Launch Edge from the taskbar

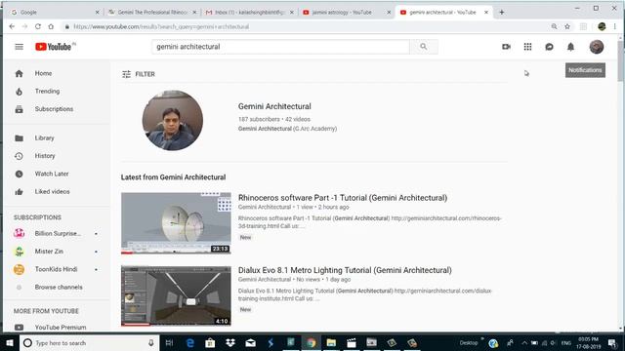[190, 342]
